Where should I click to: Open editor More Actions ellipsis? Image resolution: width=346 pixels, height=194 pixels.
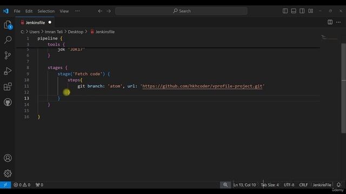pyautogui.click(x=338, y=22)
